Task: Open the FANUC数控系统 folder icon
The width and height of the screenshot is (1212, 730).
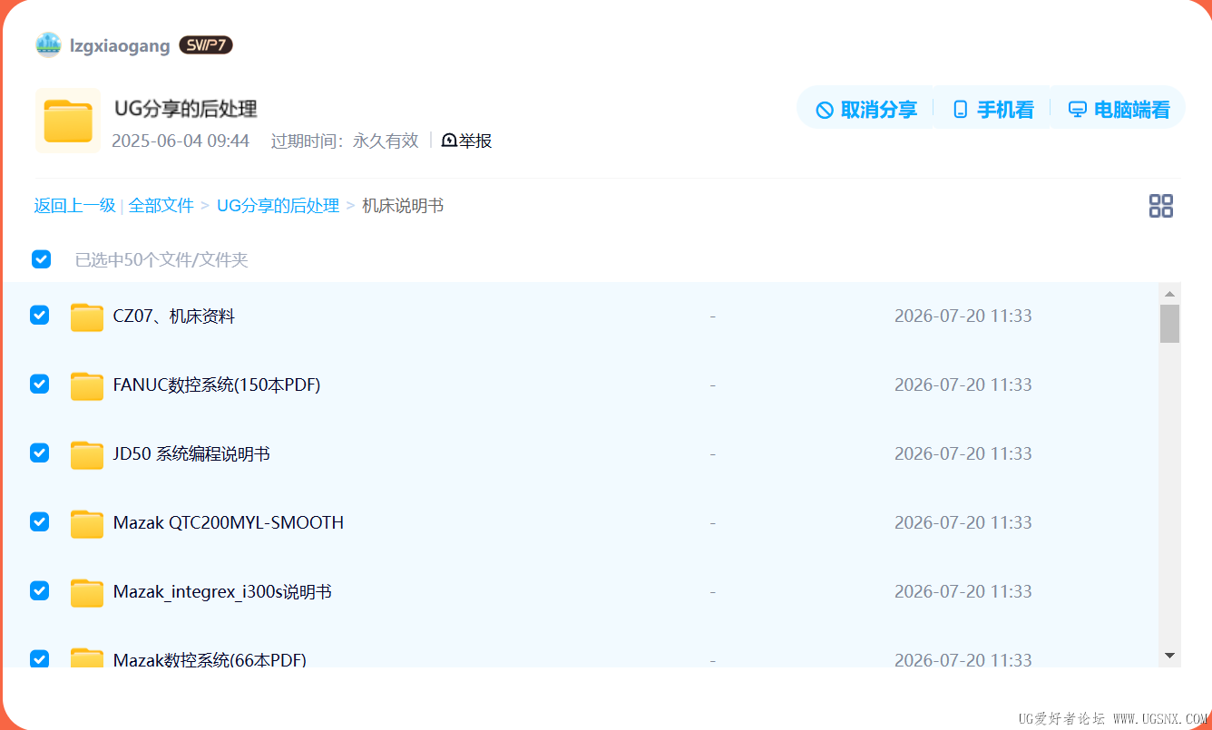Action: [x=87, y=385]
